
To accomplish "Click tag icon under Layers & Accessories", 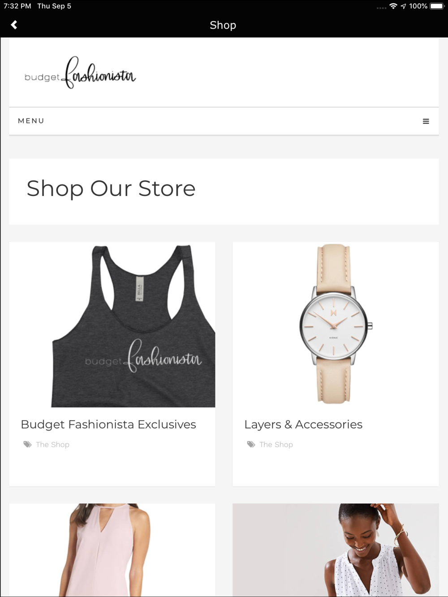I will pos(251,444).
